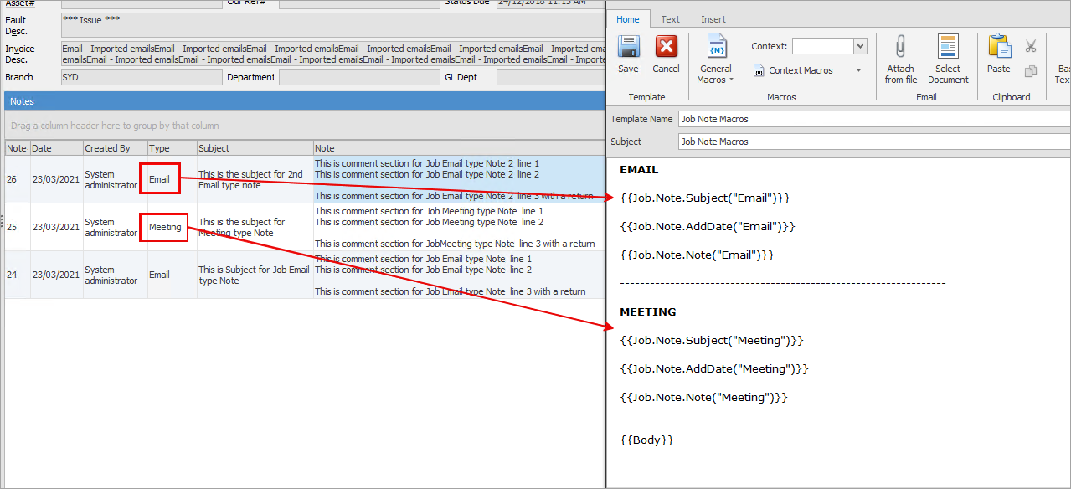
Task: Click the Email type cell in row 26
Action: 159,179
